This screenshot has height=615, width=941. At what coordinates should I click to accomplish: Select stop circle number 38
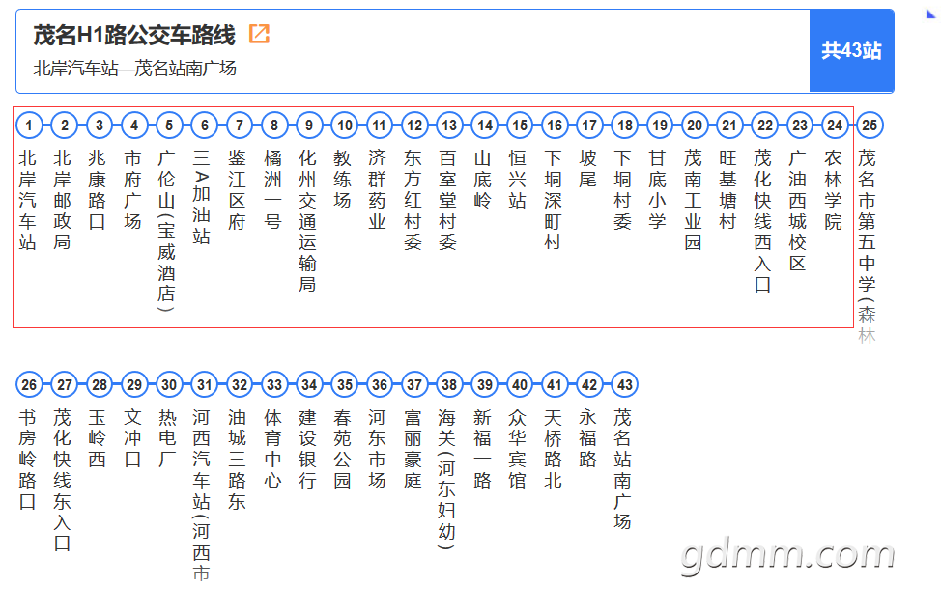point(449,384)
